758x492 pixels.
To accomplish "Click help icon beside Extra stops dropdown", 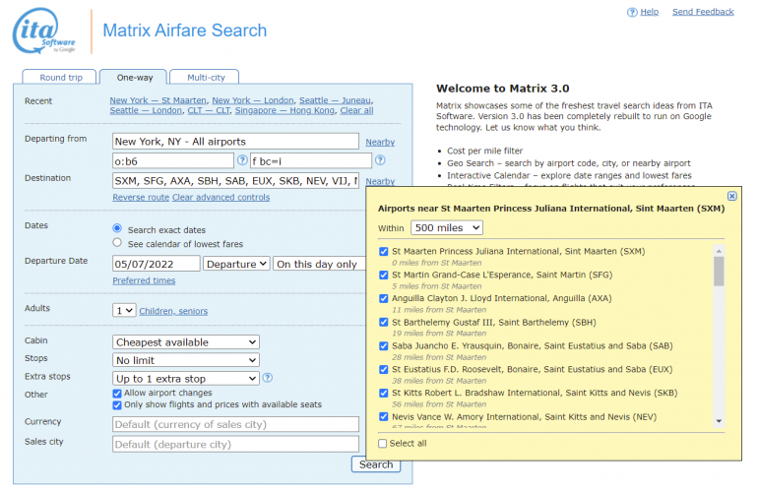I will 267,378.
